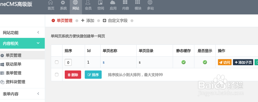Open the page name link 's'

pyautogui.click(x=104, y=62)
